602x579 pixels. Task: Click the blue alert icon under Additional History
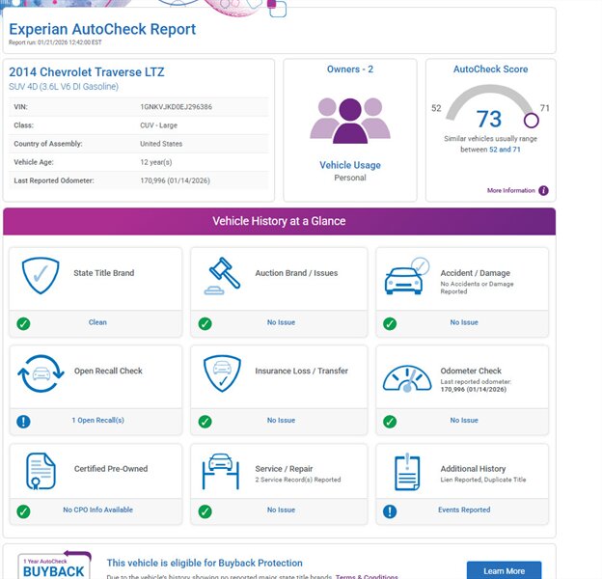390,511
